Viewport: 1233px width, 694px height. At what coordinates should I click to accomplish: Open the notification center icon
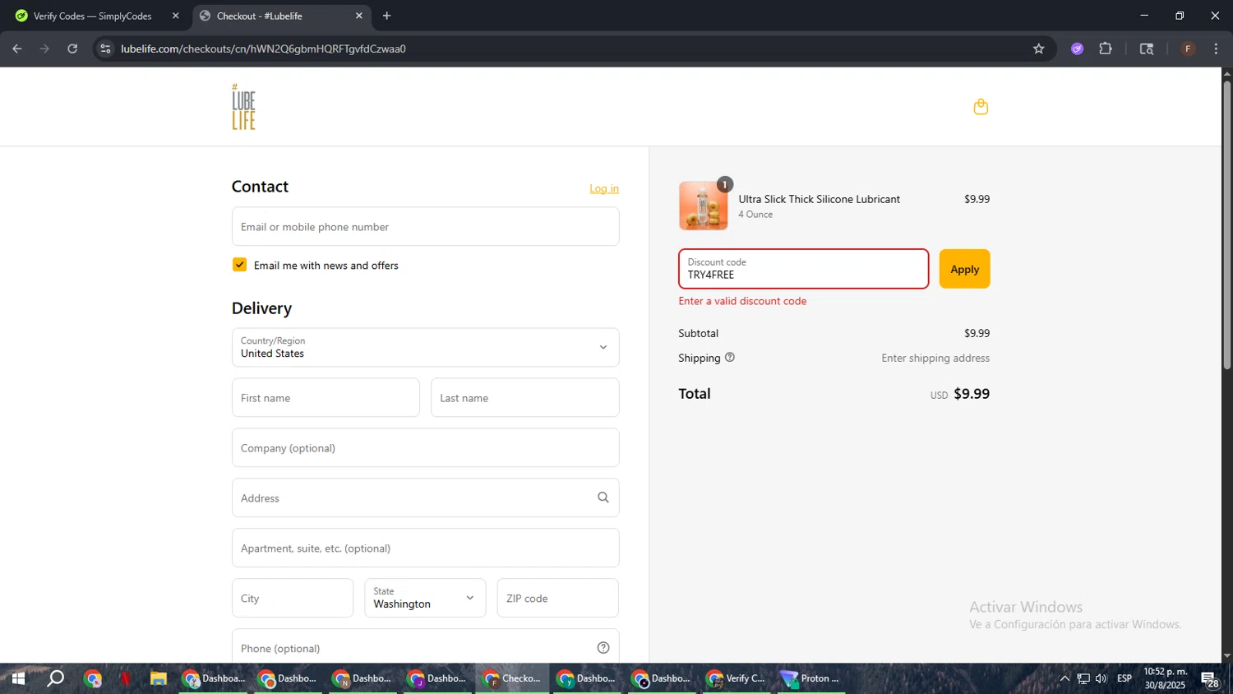1210,679
